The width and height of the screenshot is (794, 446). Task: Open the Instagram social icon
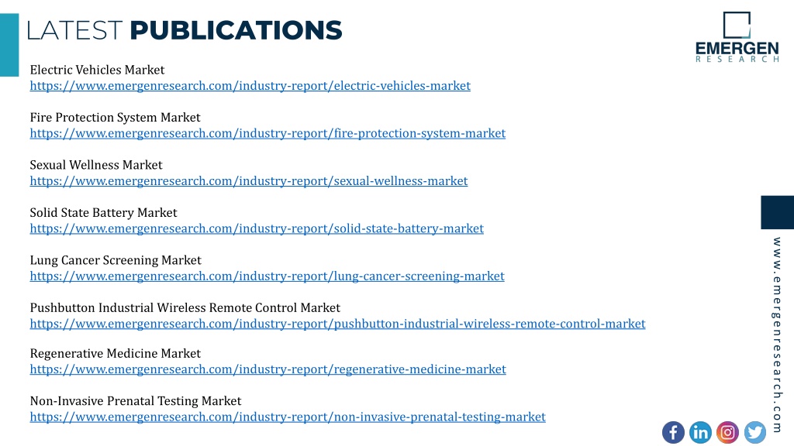pos(727,432)
